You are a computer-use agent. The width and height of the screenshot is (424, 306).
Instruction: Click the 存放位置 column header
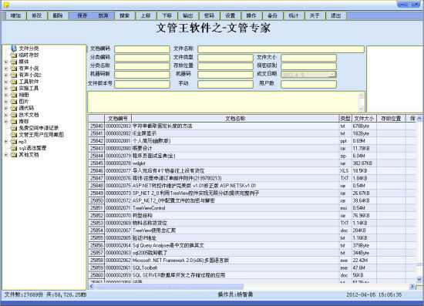[x=391, y=119]
